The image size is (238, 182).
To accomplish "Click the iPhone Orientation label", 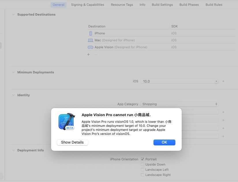I will coord(124,159).
